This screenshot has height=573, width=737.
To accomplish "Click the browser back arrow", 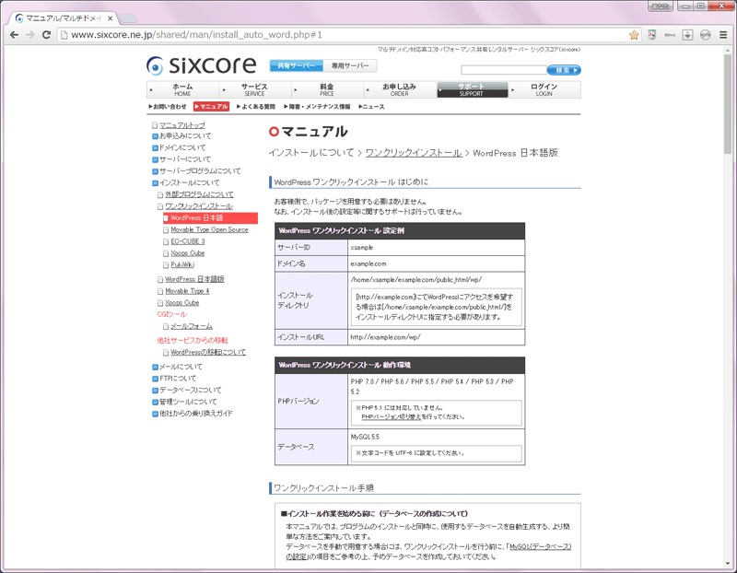I will click(x=14, y=35).
